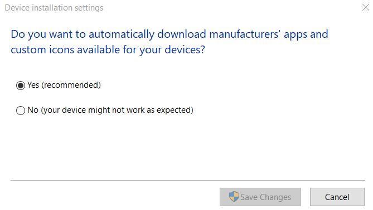
Task: Click the 'Cancel' label text
Action: tap(337, 197)
